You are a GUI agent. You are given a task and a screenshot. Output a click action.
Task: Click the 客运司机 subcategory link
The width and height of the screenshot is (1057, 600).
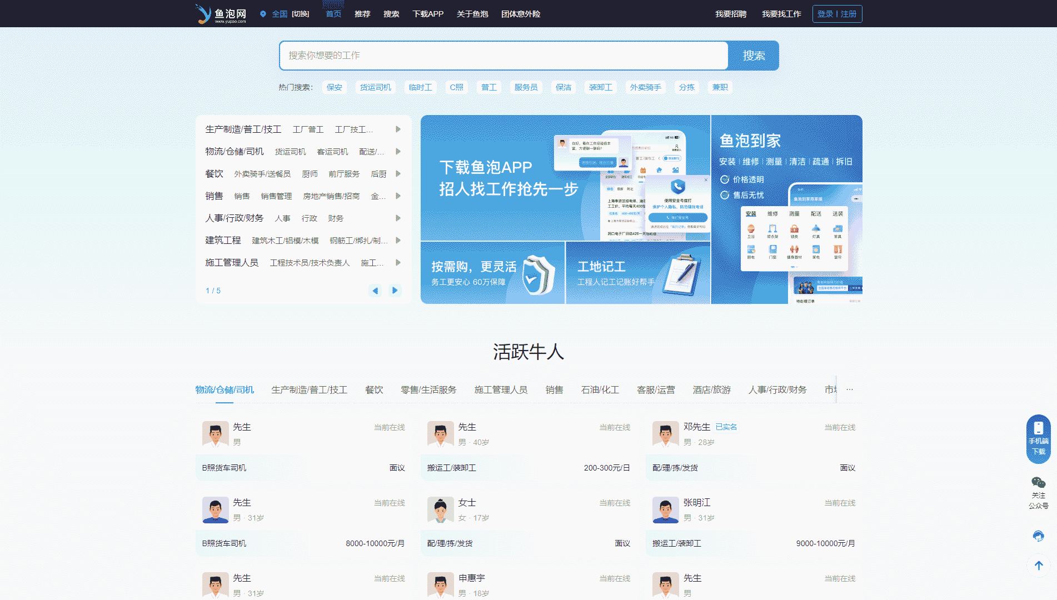tap(332, 152)
